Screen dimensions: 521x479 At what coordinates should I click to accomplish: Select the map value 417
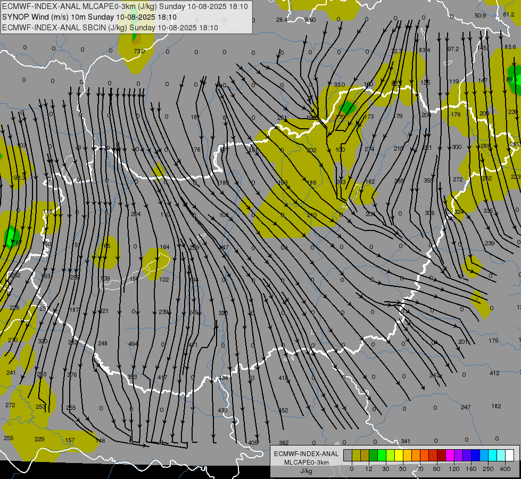click(x=162, y=377)
